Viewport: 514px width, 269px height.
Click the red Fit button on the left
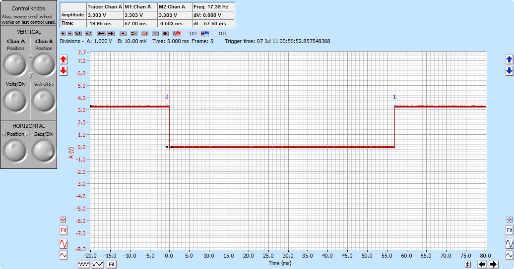pos(63,230)
